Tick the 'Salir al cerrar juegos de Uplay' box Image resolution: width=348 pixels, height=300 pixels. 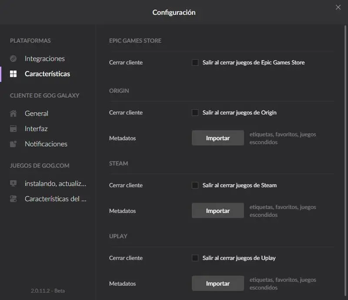195,258
